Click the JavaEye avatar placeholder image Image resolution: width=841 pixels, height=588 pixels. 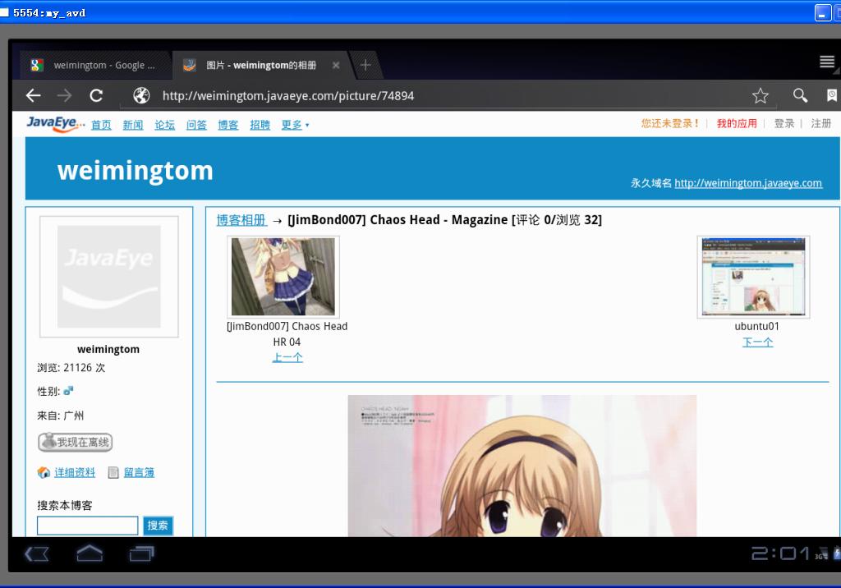(109, 277)
